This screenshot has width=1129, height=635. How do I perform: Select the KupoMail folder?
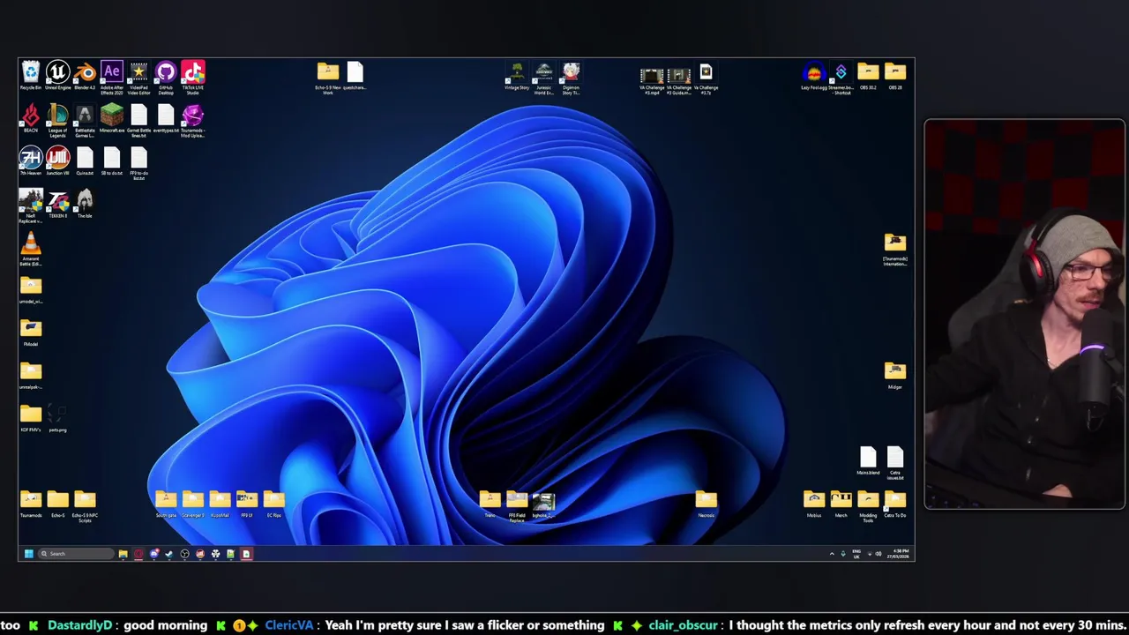click(x=220, y=504)
